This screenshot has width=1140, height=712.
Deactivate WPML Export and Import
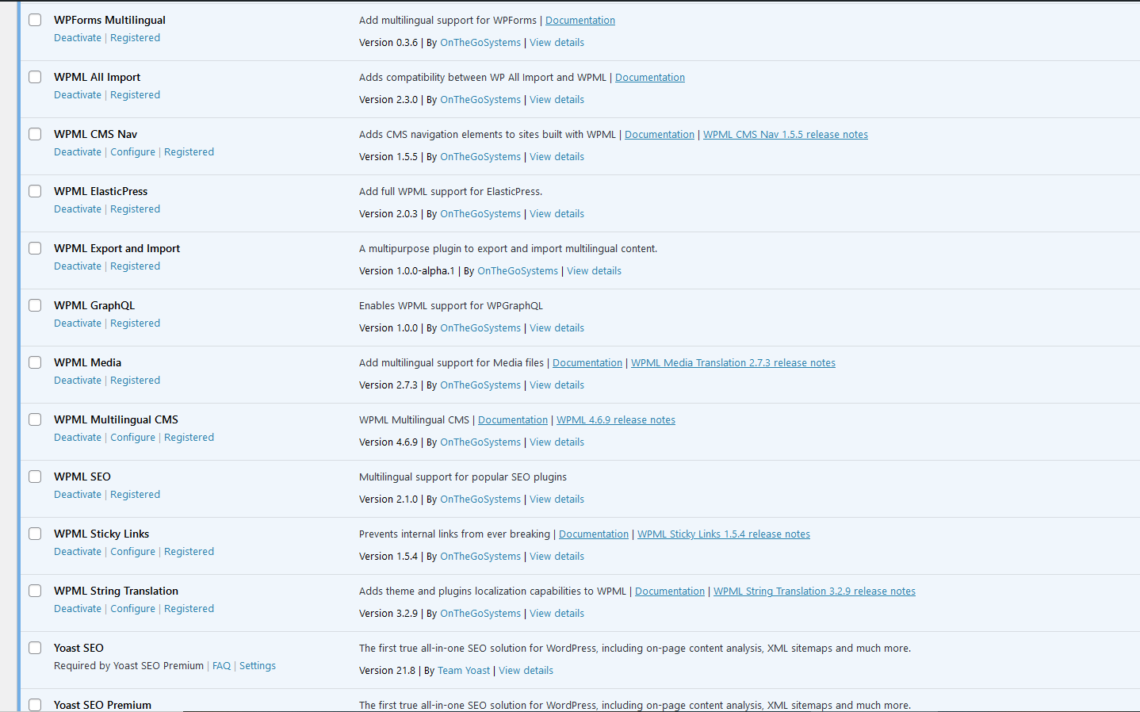point(78,266)
